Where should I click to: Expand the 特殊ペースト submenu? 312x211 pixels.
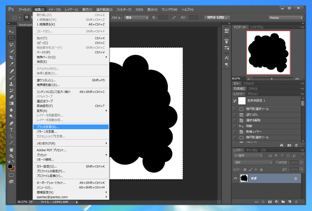[71, 57]
